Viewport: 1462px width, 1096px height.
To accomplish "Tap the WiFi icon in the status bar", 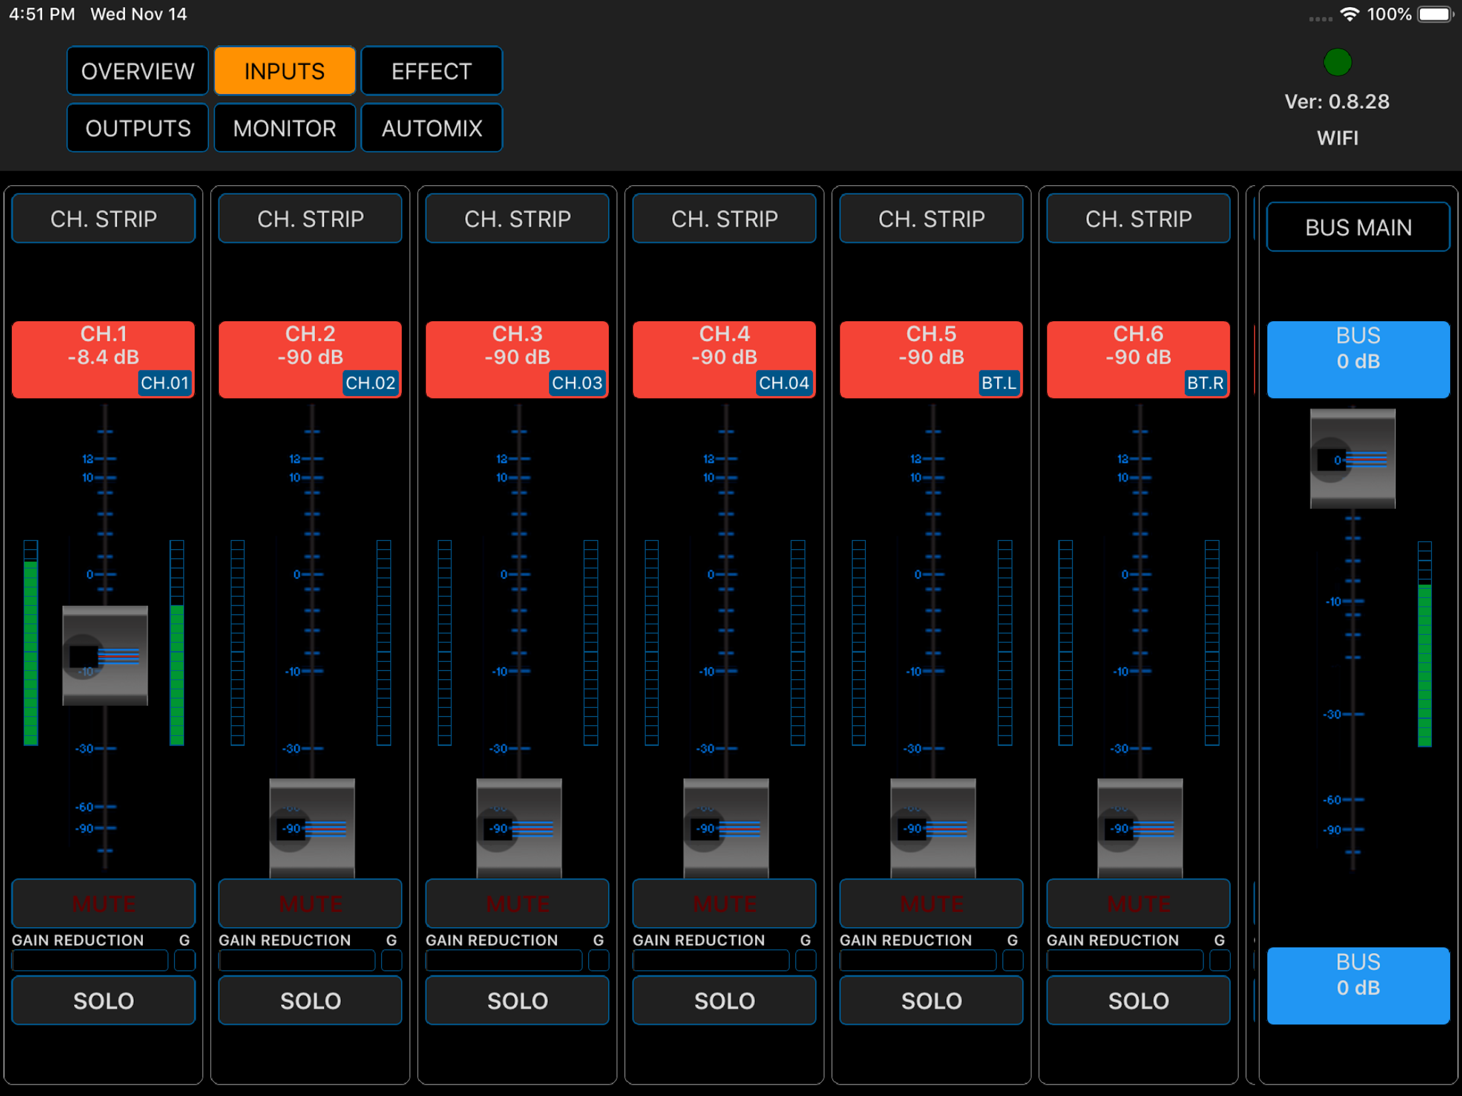I will pos(1349,14).
